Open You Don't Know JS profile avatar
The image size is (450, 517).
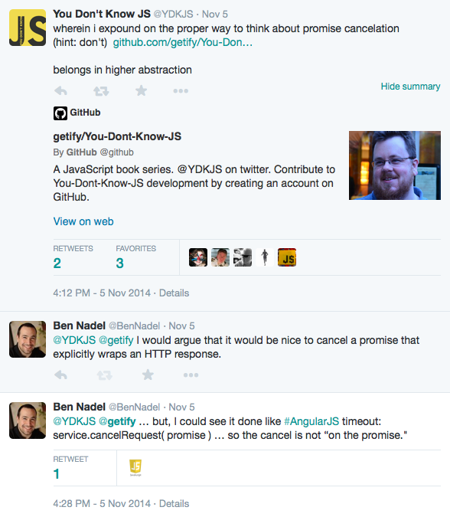pyautogui.click(x=28, y=28)
